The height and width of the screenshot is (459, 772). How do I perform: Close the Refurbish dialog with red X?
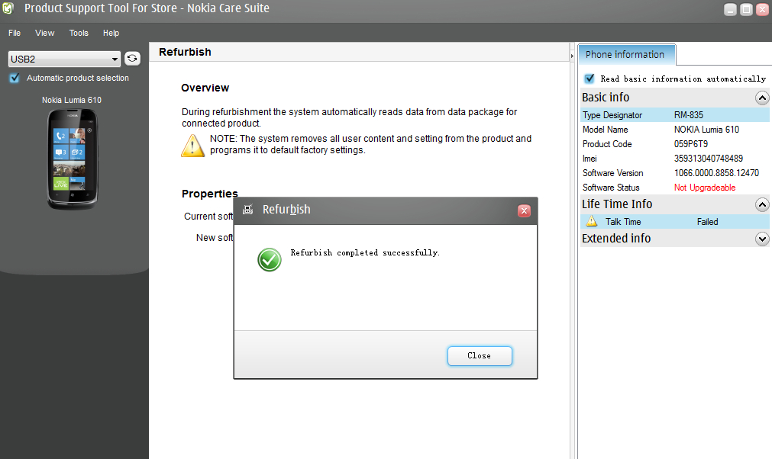pos(524,211)
